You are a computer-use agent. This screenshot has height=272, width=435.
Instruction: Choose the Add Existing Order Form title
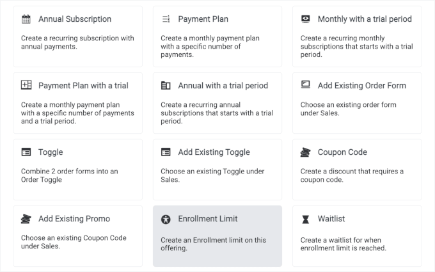click(361, 86)
